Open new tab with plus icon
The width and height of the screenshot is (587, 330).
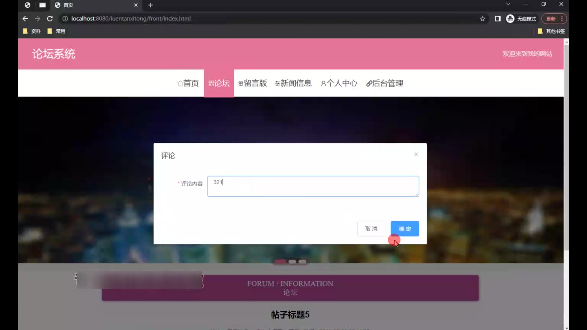point(150,5)
